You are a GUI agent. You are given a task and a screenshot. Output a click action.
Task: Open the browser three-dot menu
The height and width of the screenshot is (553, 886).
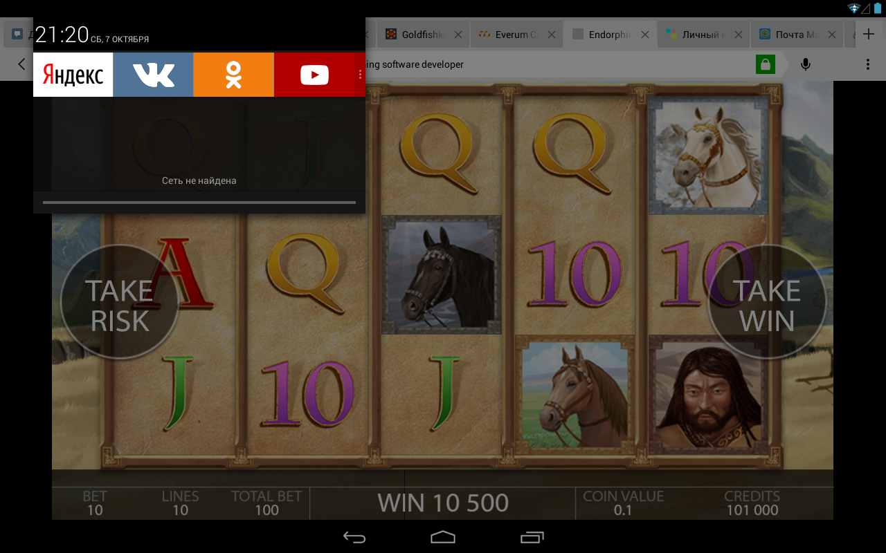(868, 64)
